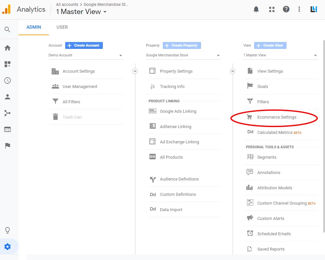Switch to the USER tab
Screen dimensions: 325x260
point(62,27)
